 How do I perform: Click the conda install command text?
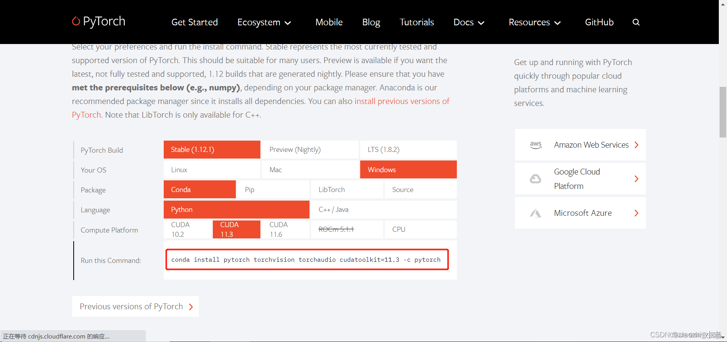[x=306, y=260]
